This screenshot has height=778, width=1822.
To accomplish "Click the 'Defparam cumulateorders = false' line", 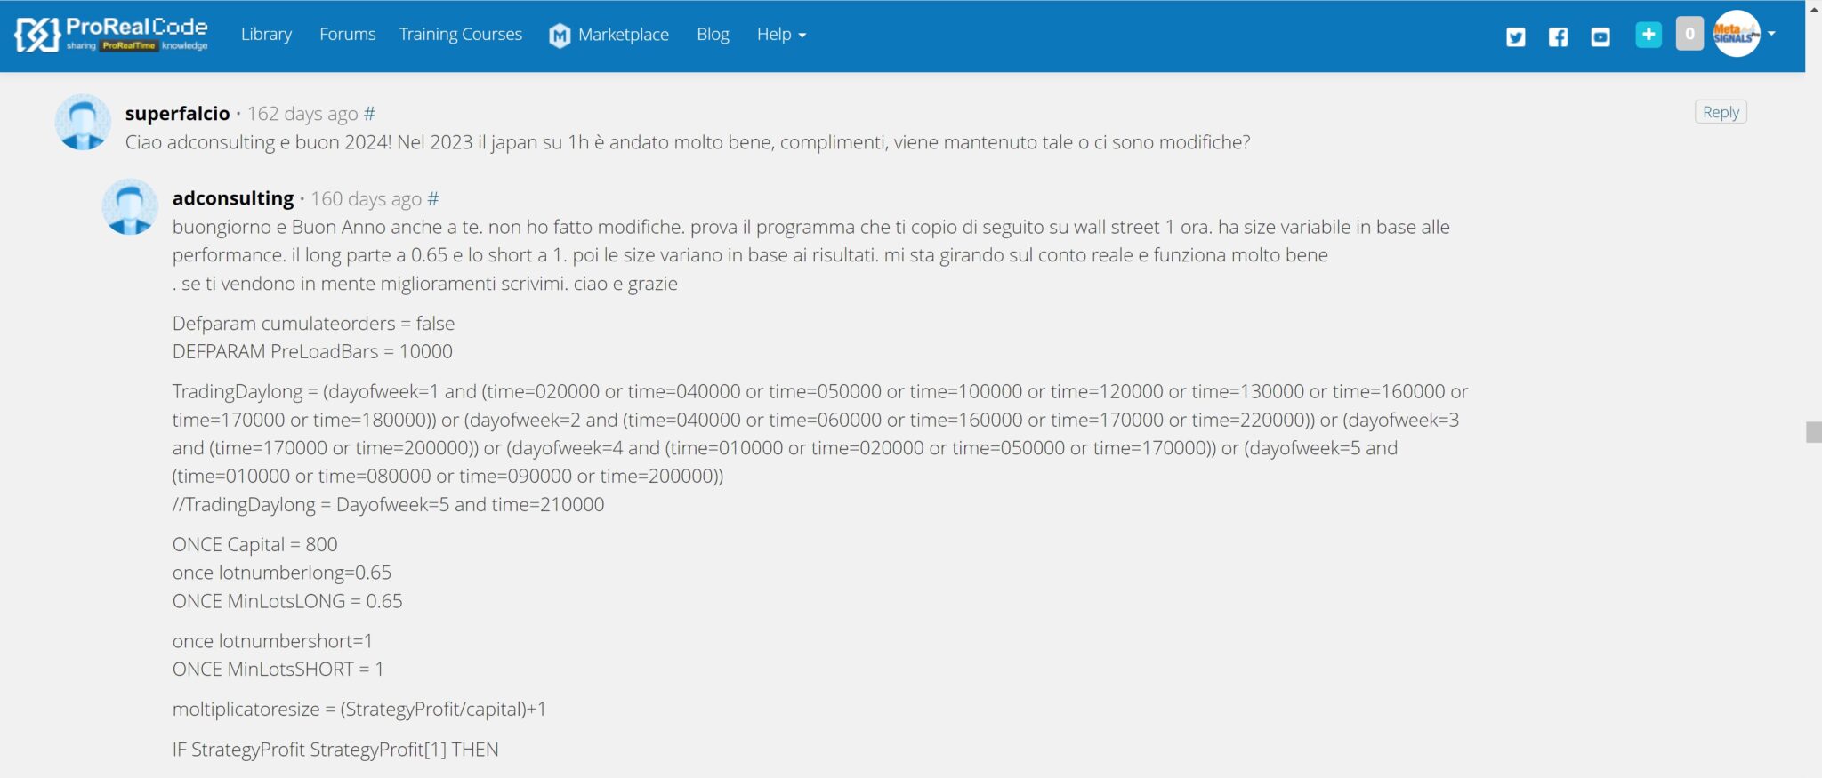I will point(313,324).
